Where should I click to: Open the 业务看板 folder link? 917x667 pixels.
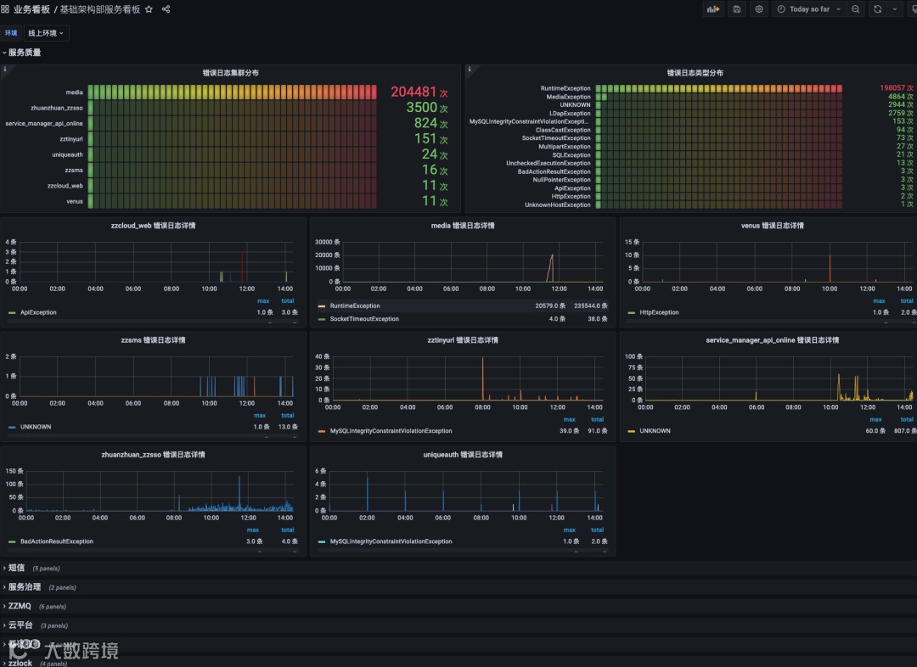(x=31, y=9)
